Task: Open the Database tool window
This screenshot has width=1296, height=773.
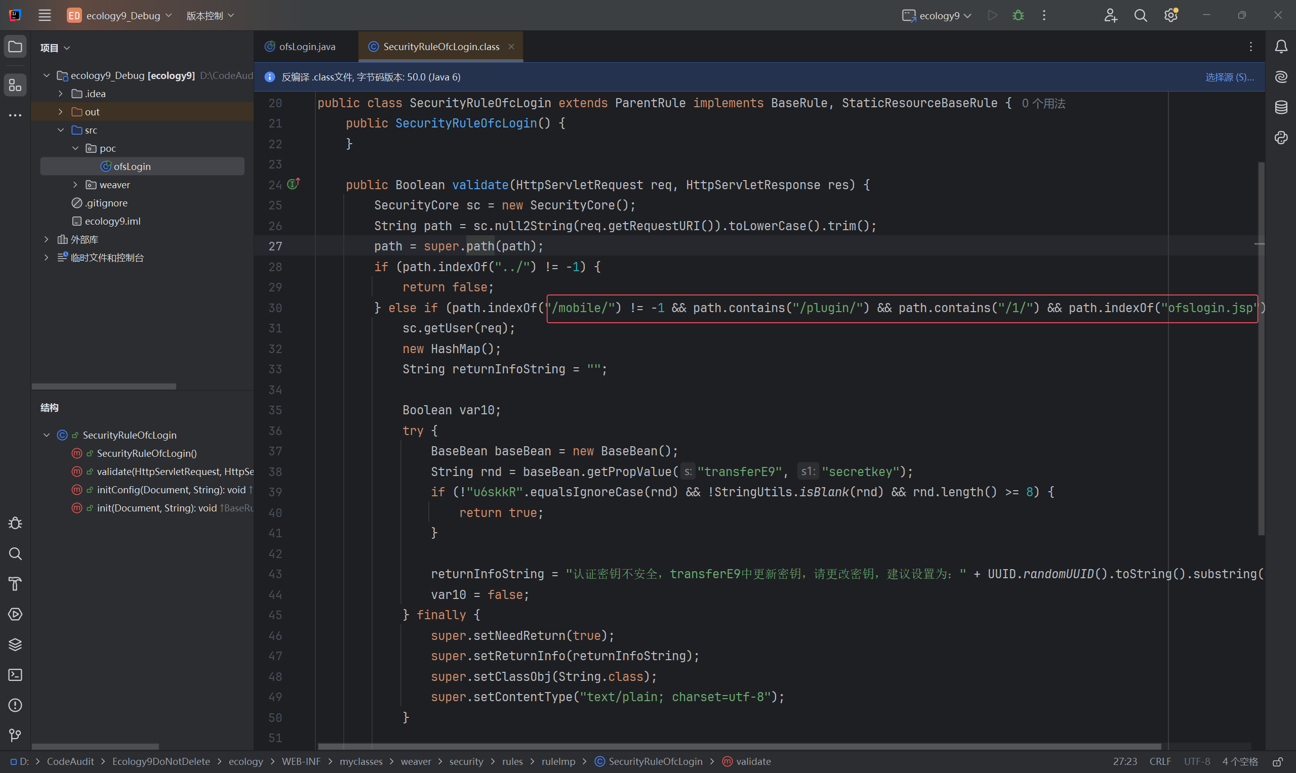Action: 1281,107
